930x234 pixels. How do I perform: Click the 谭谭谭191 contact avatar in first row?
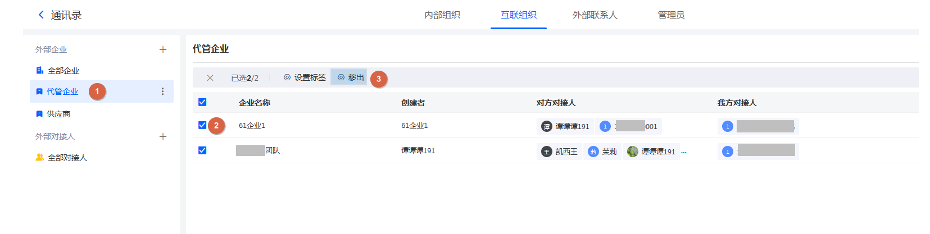(x=547, y=126)
